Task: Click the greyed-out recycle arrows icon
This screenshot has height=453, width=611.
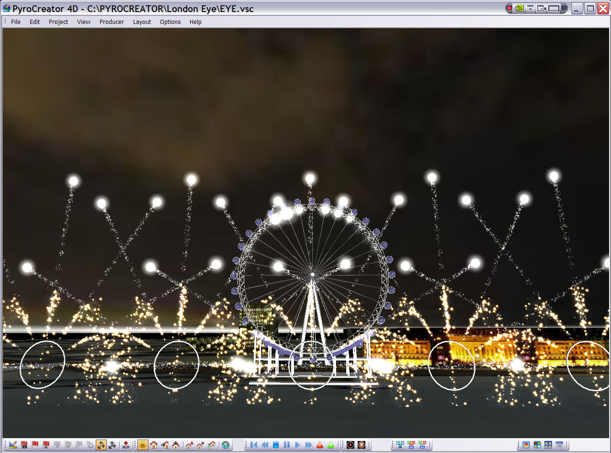Action: tap(90, 445)
